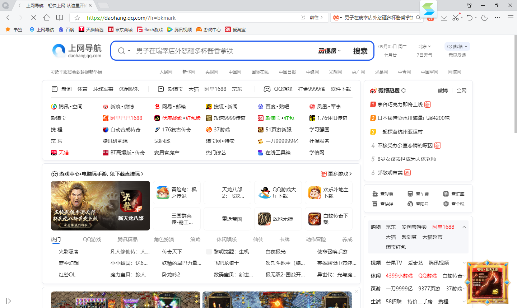Click the home icon in the toolbar

click(x=47, y=17)
